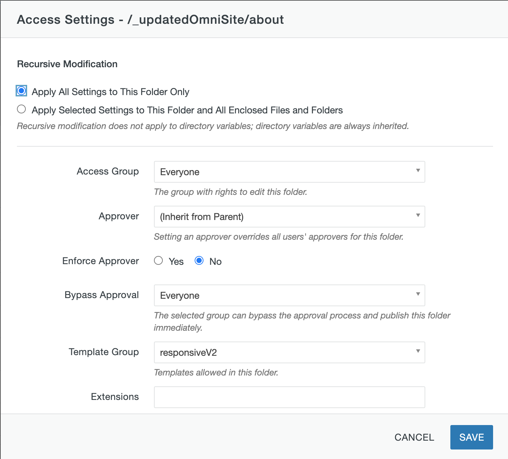Set Enforce Approver to No

click(x=199, y=260)
